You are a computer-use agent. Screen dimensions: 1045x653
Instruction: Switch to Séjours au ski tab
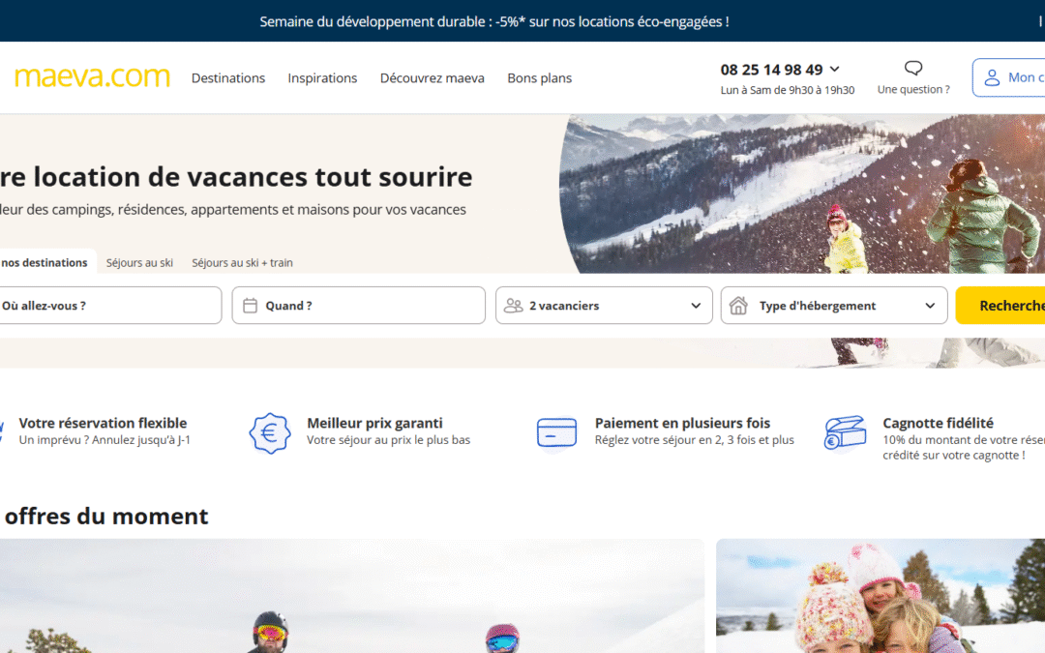point(139,263)
